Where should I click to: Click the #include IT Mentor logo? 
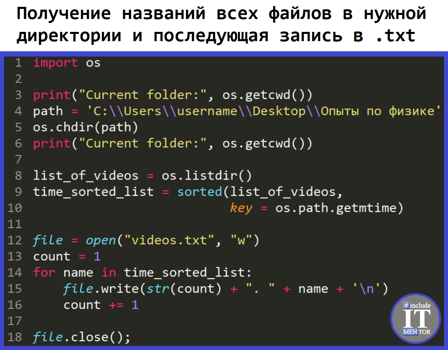point(416,319)
